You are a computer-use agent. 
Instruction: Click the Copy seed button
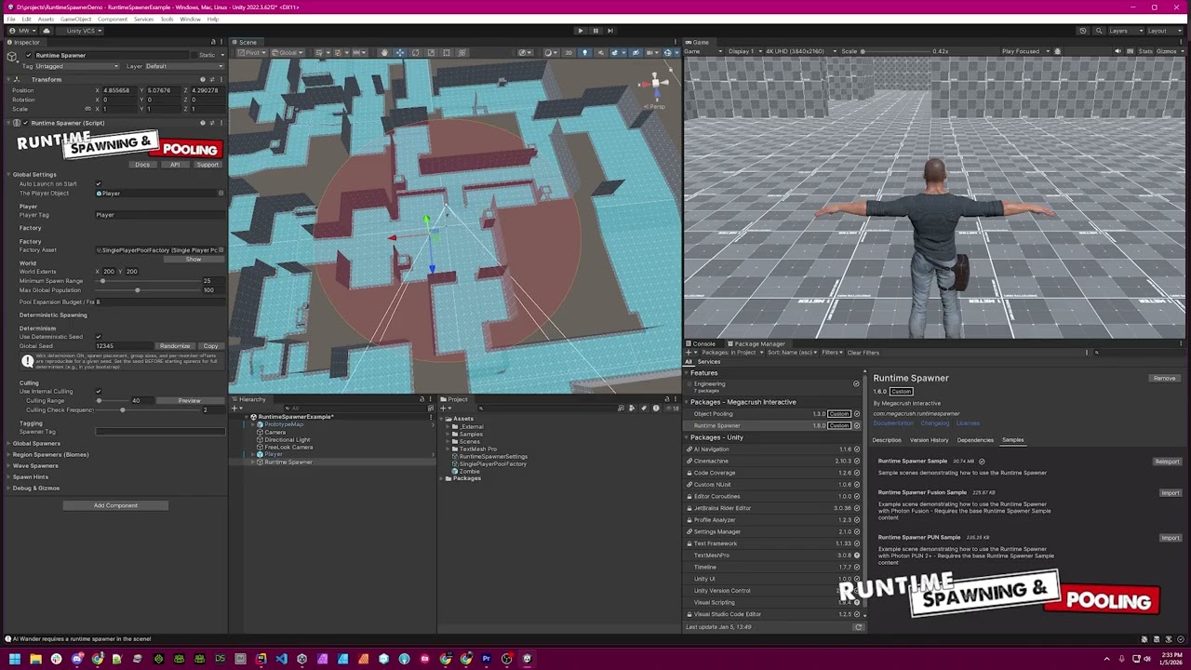coord(210,346)
